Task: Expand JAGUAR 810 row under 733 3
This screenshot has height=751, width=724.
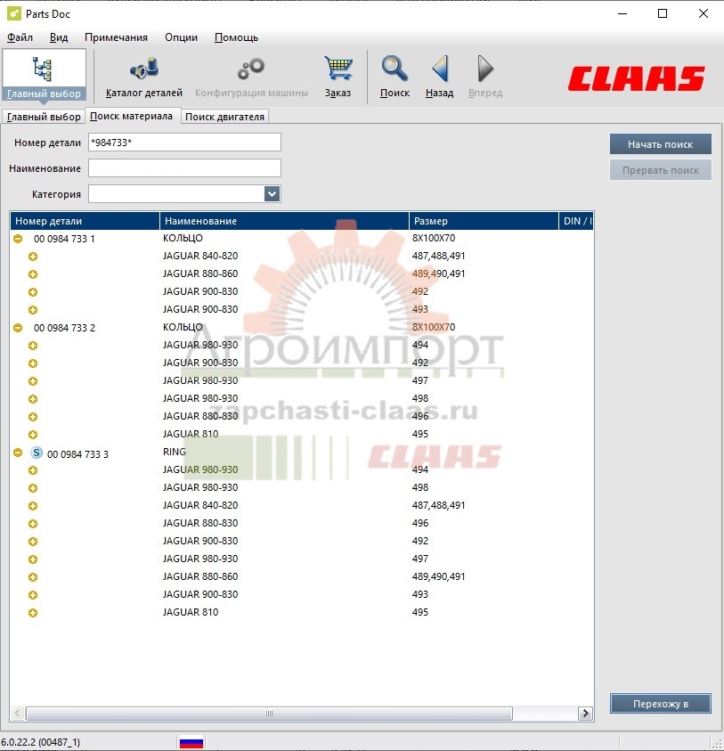Action: pyautogui.click(x=33, y=613)
